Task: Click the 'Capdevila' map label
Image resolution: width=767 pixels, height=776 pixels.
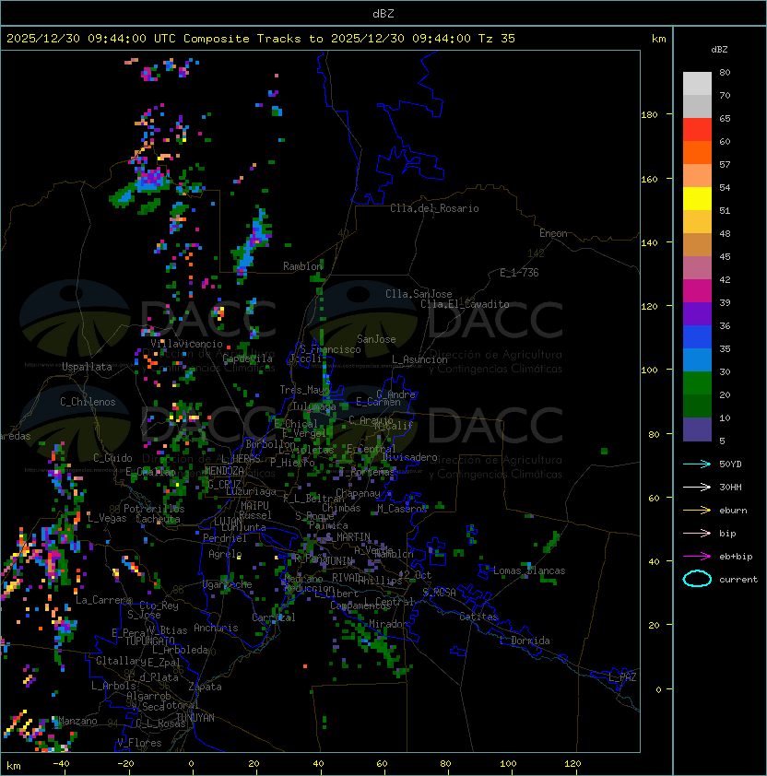Action: point(248,359)
